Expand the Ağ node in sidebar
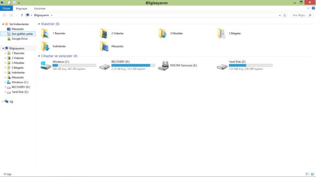The width and height of the screenshot is (316, 177). pos(3,101)
